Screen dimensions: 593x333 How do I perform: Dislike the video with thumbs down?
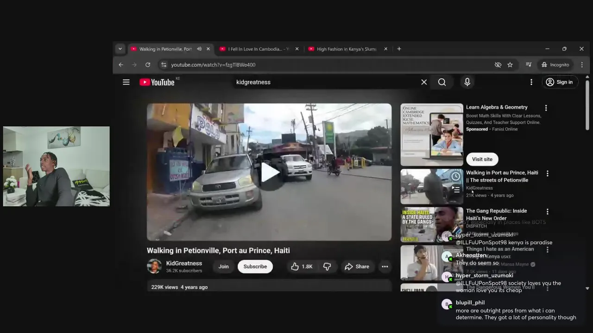pyautogui.click(x=327, y=266)
